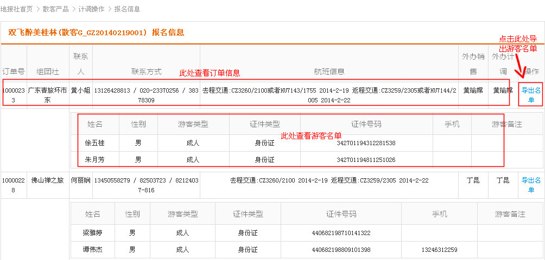545x260 pixels.
Task: Click contact person 何丽娴
Action: click(81, 180)
